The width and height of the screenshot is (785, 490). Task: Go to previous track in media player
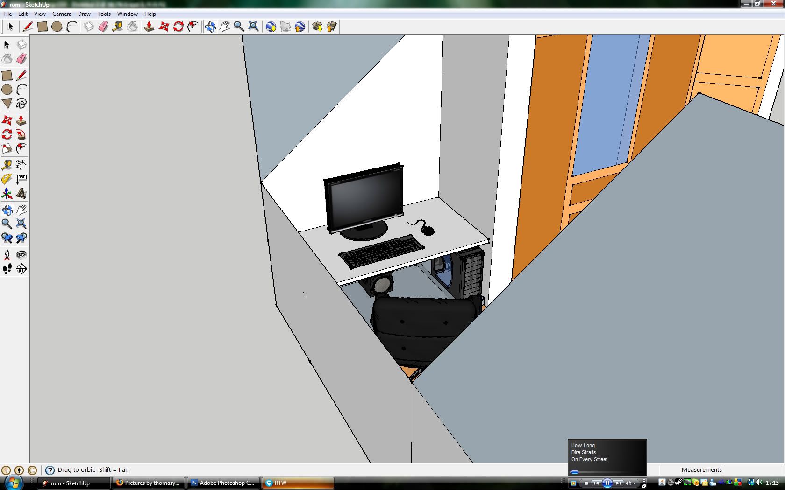(596, 483)
